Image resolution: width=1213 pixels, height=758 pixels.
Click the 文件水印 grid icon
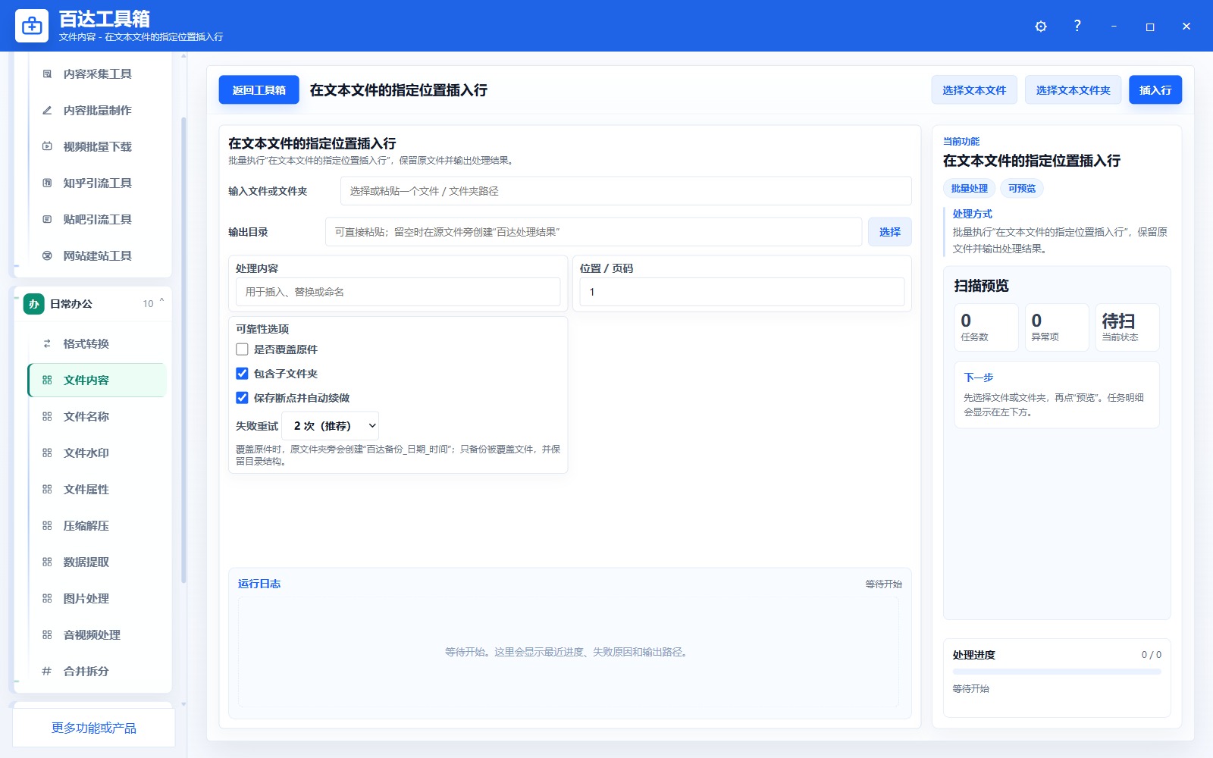tap(47, 453)
